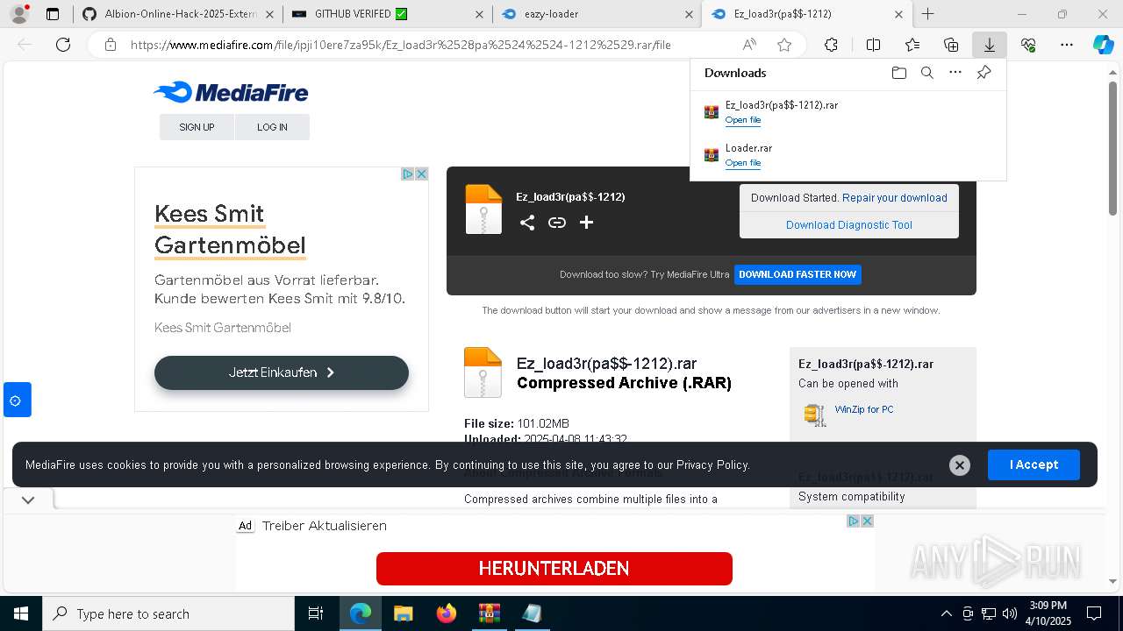Reload the current page
This screenshot has width=1123, height=631.
pyautogui.click(x=63, y=45)
